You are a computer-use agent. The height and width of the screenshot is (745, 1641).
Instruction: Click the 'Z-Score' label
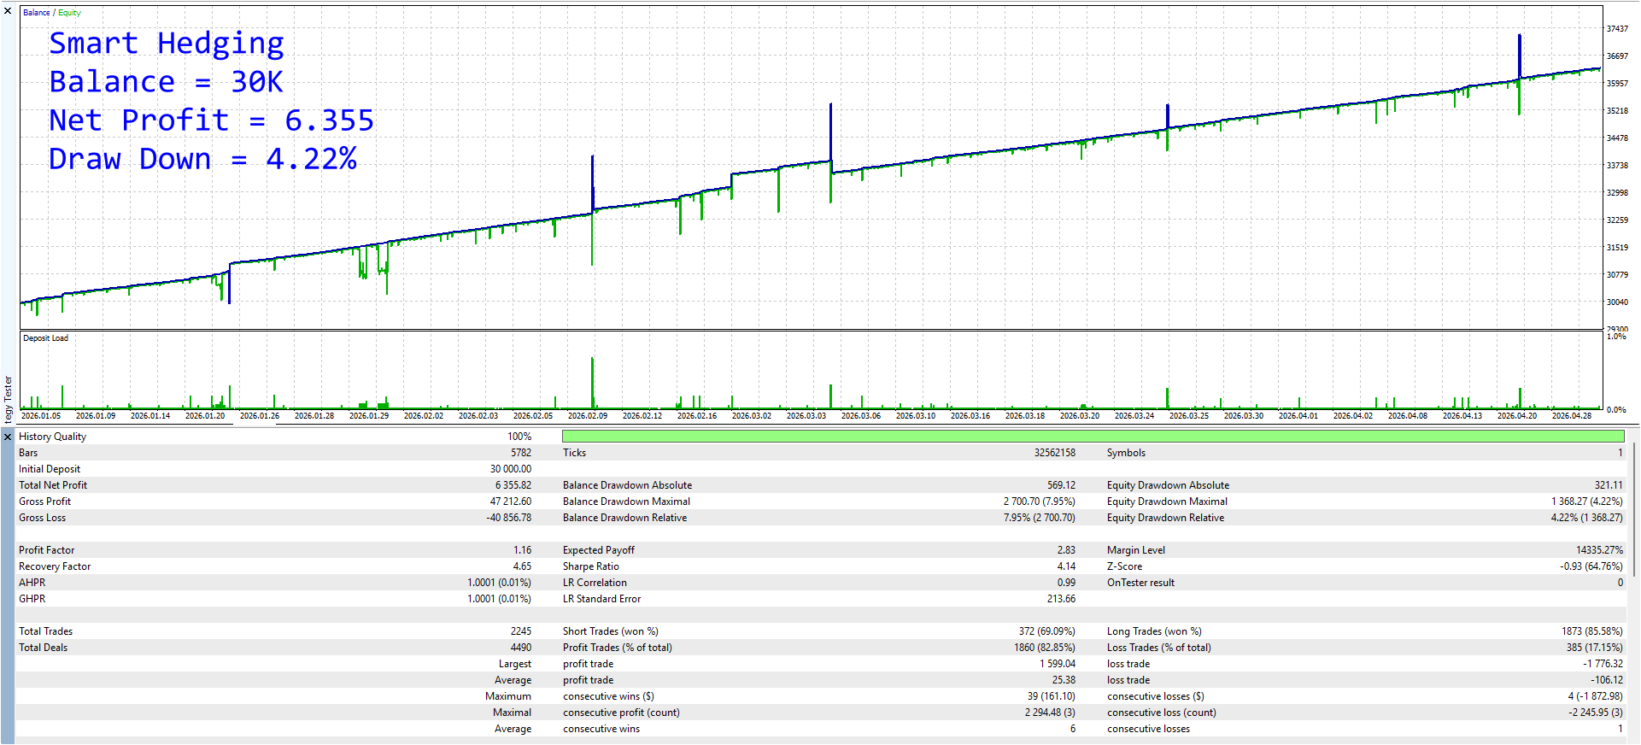(1124, 566)
